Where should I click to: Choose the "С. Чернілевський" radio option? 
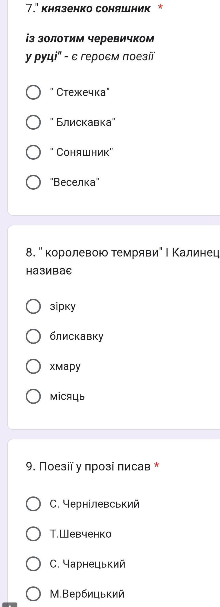click(x=33, y=504)
